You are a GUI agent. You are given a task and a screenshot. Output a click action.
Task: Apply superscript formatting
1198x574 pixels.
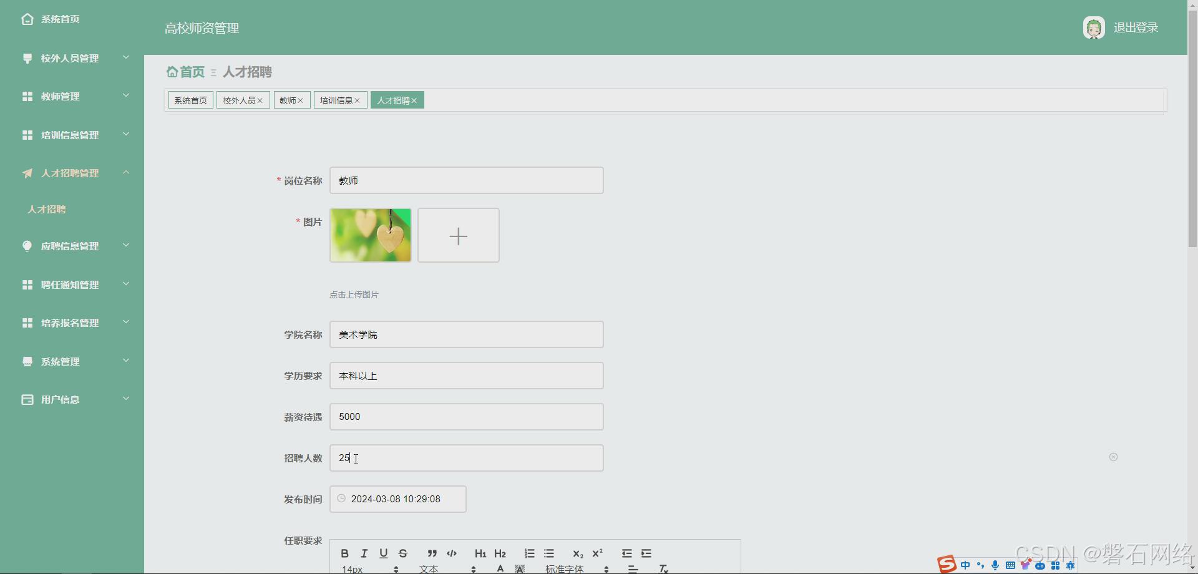coord(598,553)
